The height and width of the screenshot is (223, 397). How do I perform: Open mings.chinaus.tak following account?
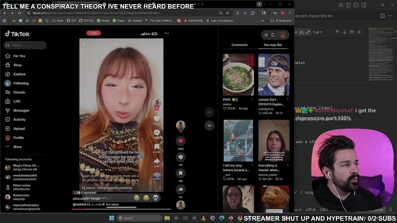[23, 168]
